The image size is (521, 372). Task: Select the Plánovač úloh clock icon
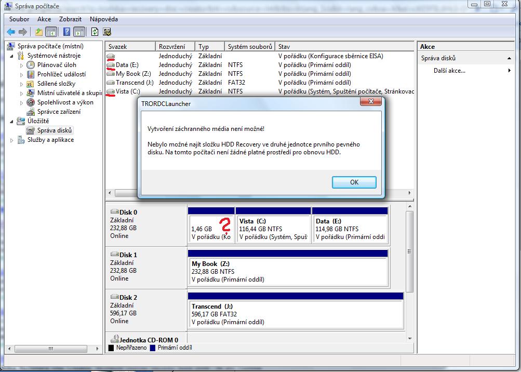coord(31,65)
